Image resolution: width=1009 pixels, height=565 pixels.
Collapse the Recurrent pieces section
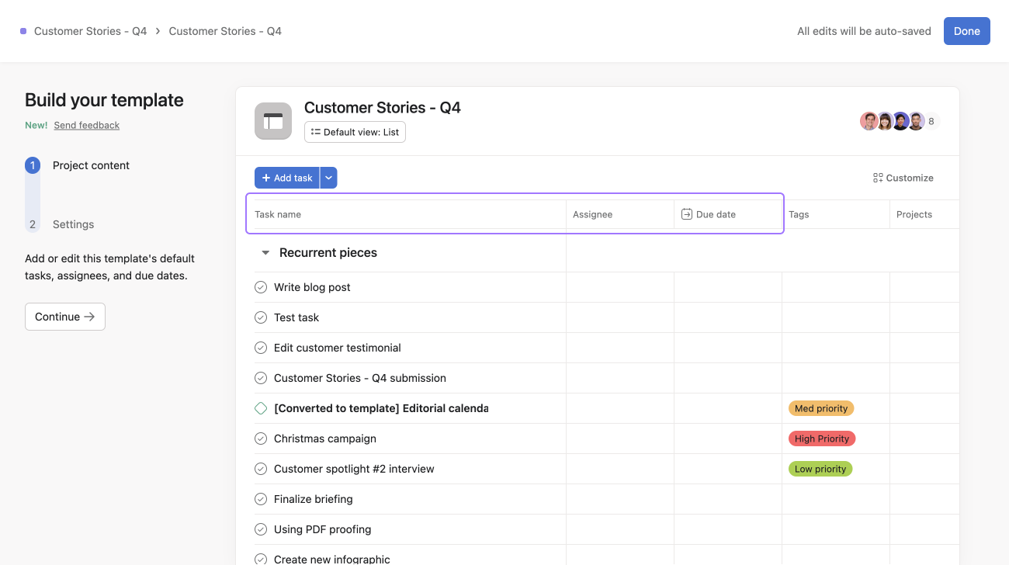tap(265, 252)
